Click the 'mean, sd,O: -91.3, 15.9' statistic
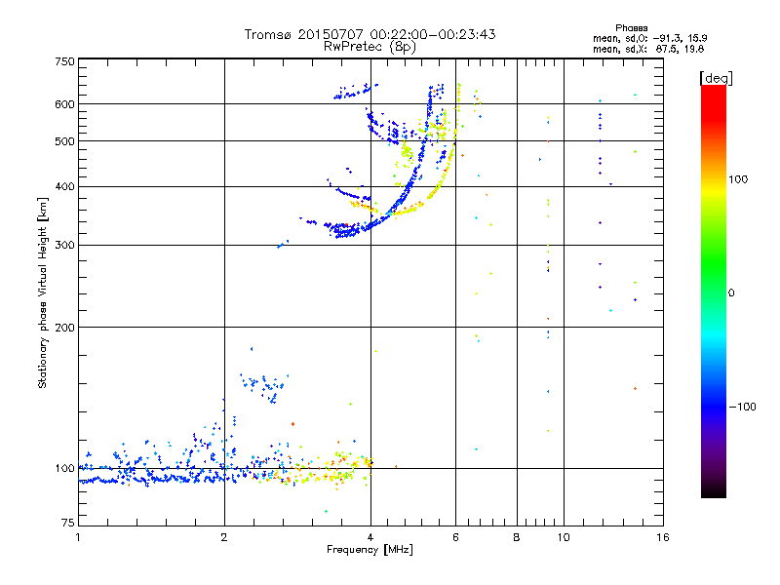 [x=649, y=38]
